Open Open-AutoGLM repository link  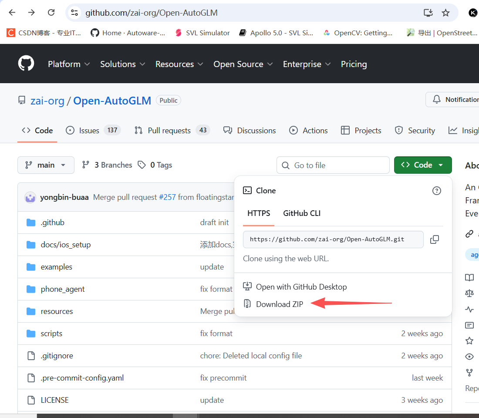pyautogui.click(x=112, y=101)
